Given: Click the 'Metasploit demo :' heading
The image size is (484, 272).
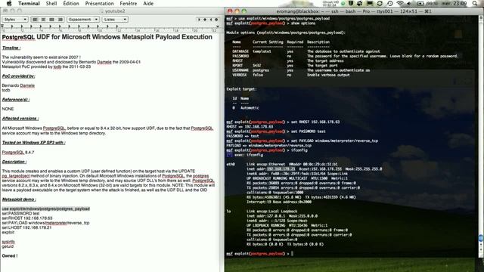Looking at the screenshot, I should click(x=19, y=199).
